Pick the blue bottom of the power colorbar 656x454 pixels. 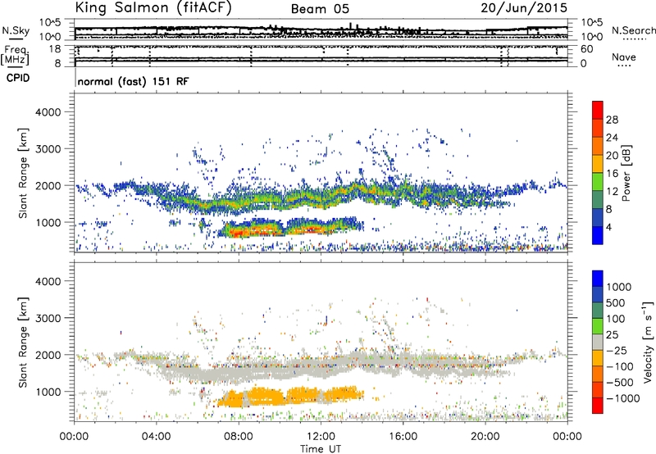tap(598, 235)
